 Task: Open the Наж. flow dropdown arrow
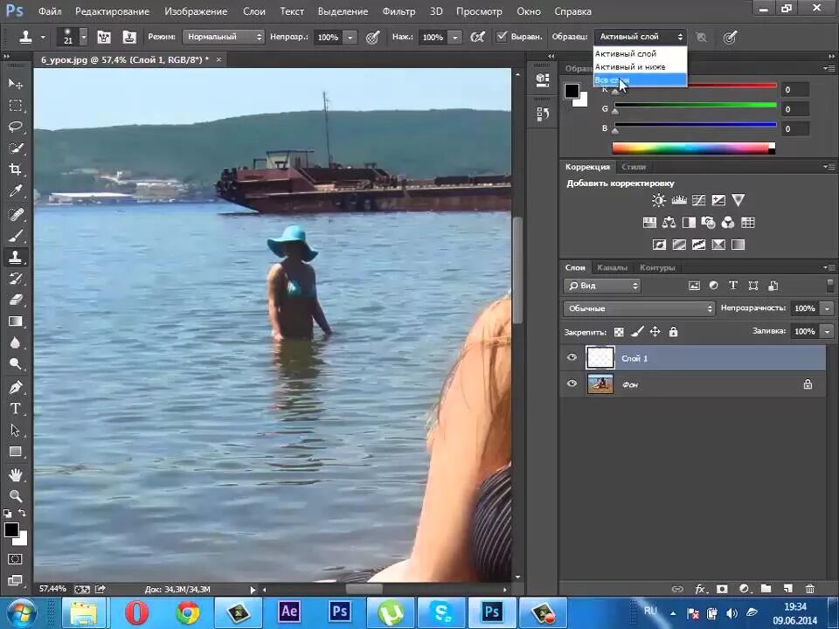(x=454, y=37)
